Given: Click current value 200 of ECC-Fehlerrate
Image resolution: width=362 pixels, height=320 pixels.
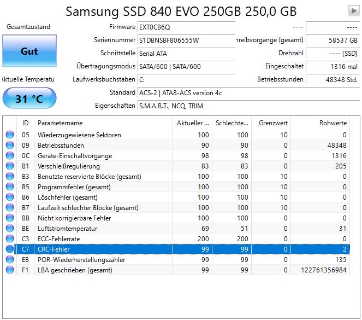Looking at the screenshot, I should coord(203,238).
